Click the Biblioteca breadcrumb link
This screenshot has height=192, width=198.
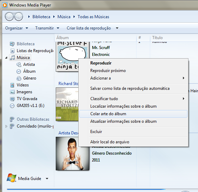(41, 17)
